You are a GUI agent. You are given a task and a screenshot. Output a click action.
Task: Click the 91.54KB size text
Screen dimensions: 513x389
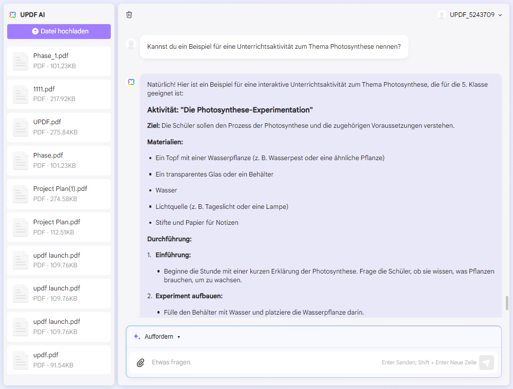[x=62, y=365]
